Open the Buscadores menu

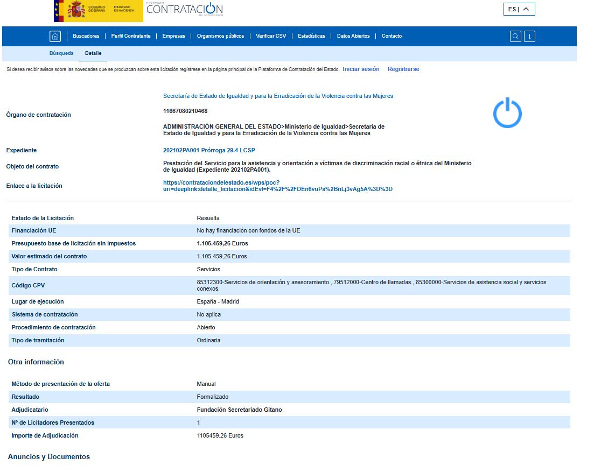(x=86, y=36)
